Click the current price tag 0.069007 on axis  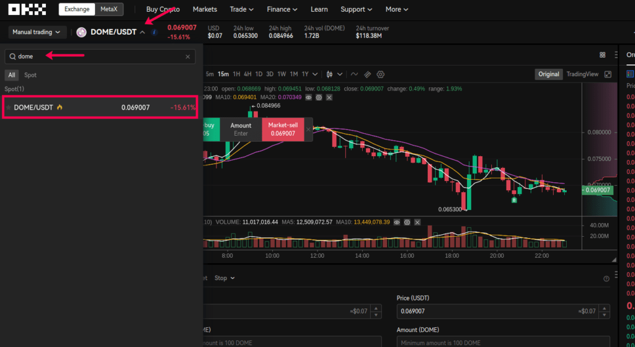[598, 190]
